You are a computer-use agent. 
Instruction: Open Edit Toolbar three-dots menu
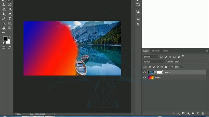click(x=4, y=32)
